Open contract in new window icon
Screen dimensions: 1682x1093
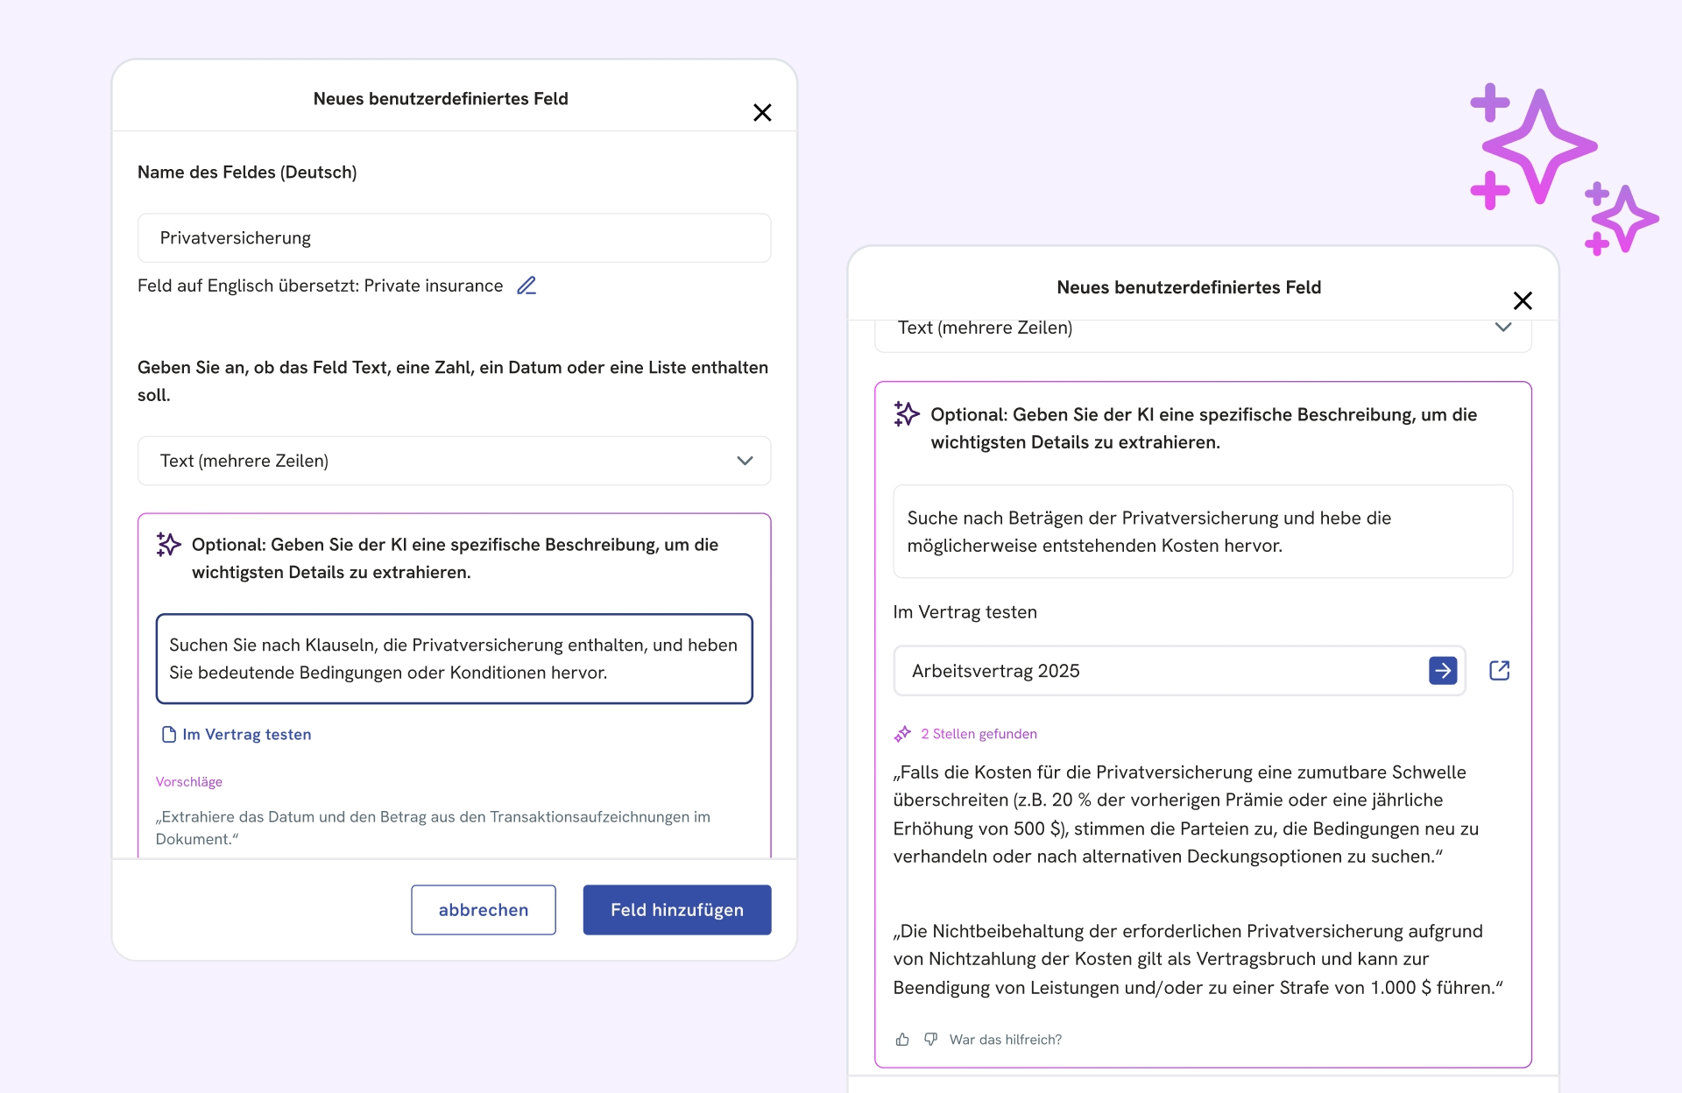pos(1499,670)
